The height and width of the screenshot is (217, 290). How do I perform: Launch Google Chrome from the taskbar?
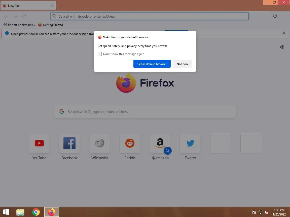[x=36, y=212]
